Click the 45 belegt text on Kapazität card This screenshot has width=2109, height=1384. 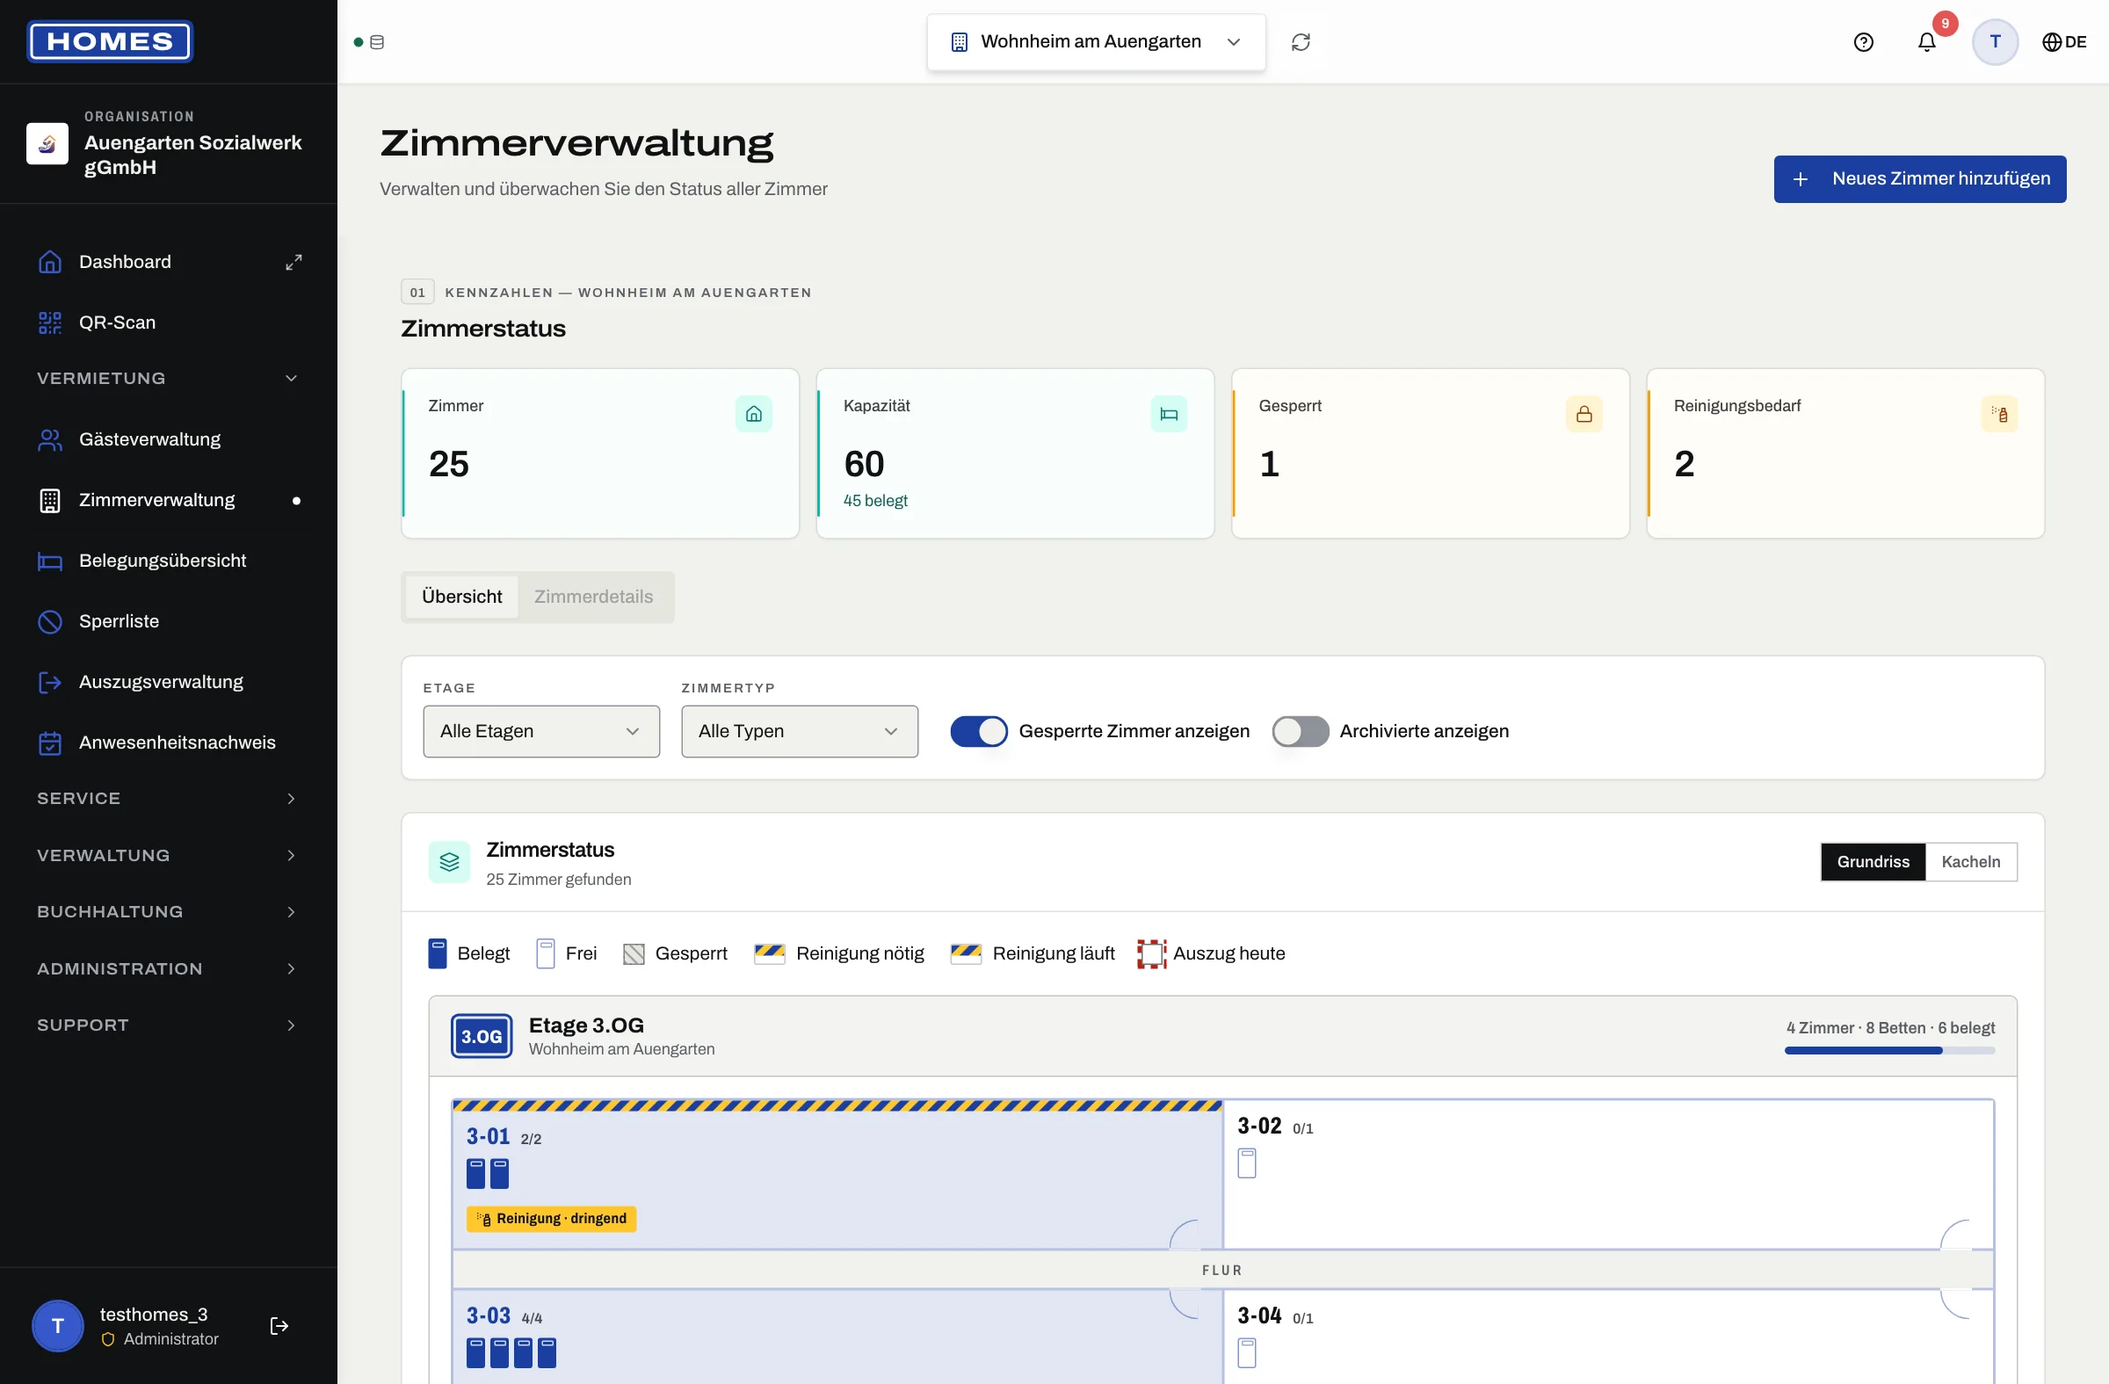click(874, 501)
